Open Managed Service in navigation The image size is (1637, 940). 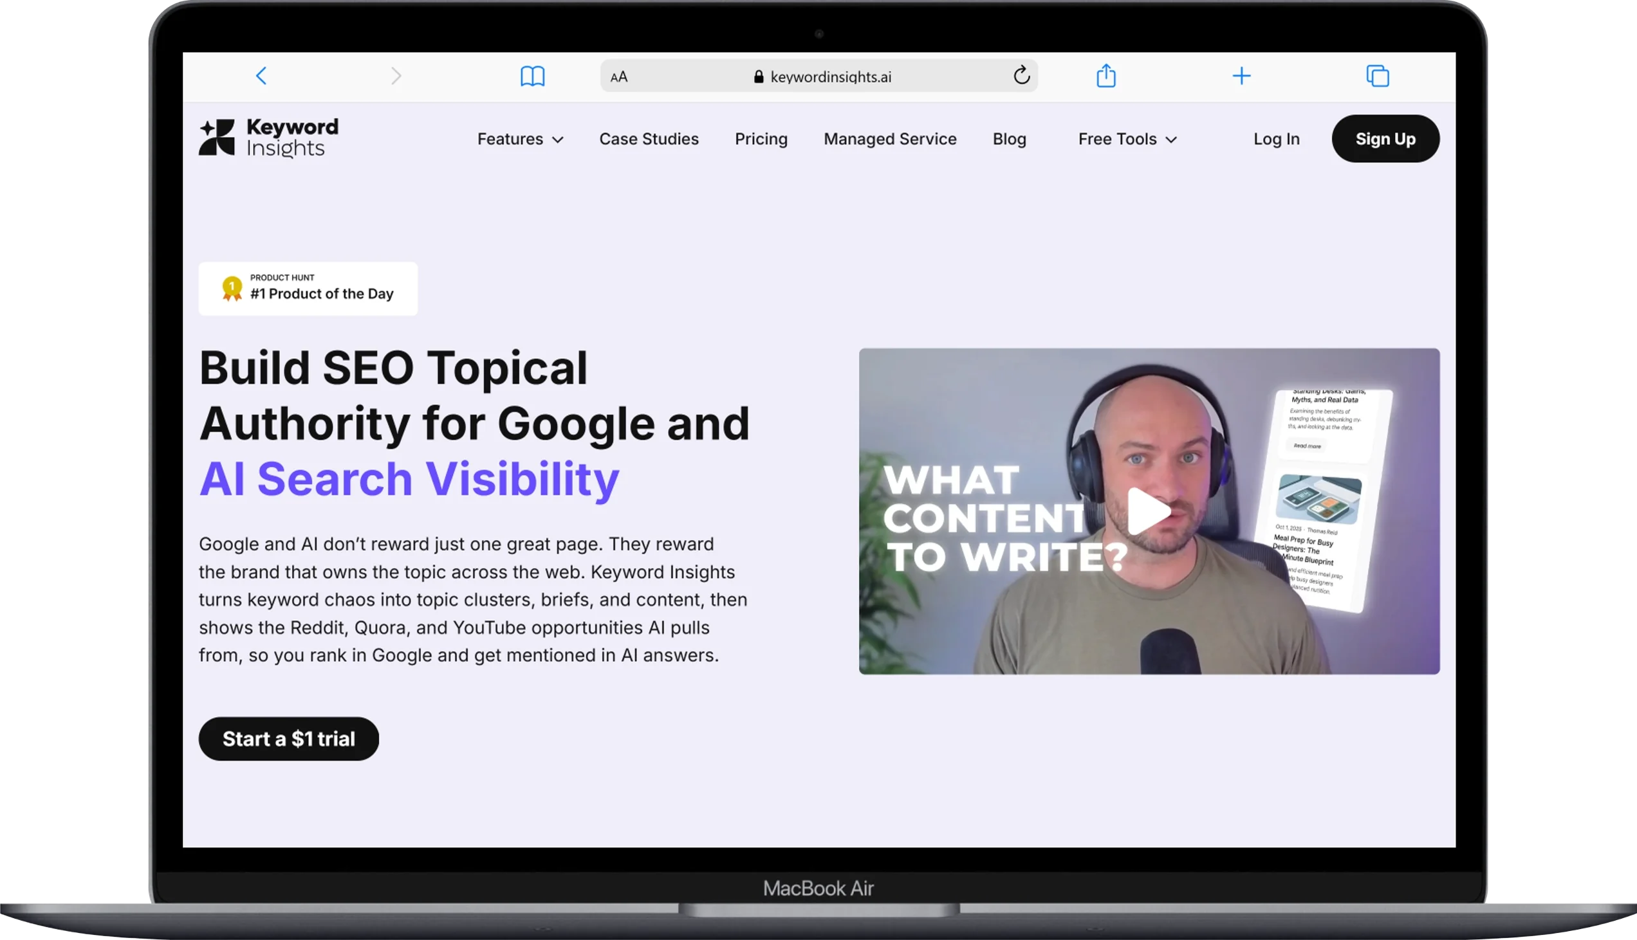pyautogui.click(x=889, y=139)
